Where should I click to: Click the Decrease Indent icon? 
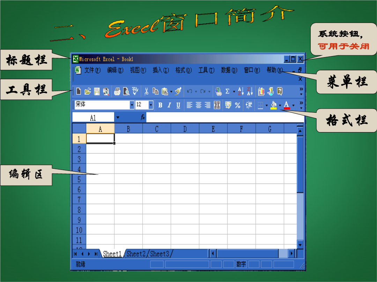(249, 105)
